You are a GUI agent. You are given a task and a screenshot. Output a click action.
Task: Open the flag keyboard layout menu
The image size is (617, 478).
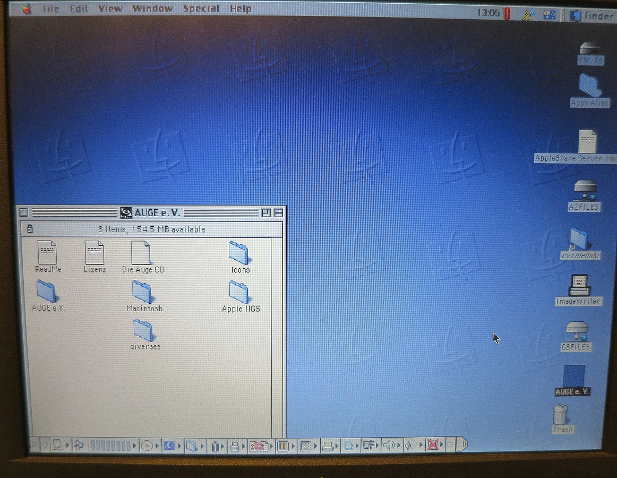[x=549, y=15]
